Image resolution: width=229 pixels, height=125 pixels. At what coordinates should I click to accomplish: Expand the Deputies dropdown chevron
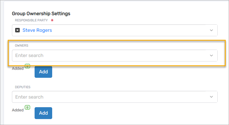[211, 97]
